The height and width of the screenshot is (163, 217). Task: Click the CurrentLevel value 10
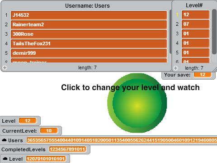point(49,131)
